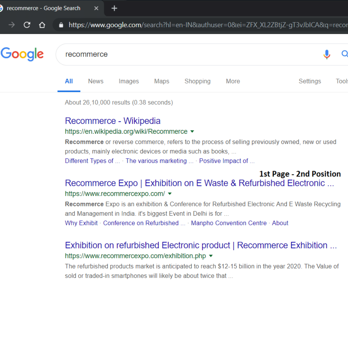Open About sitelink under Recommerce Expo

[280, 223]
